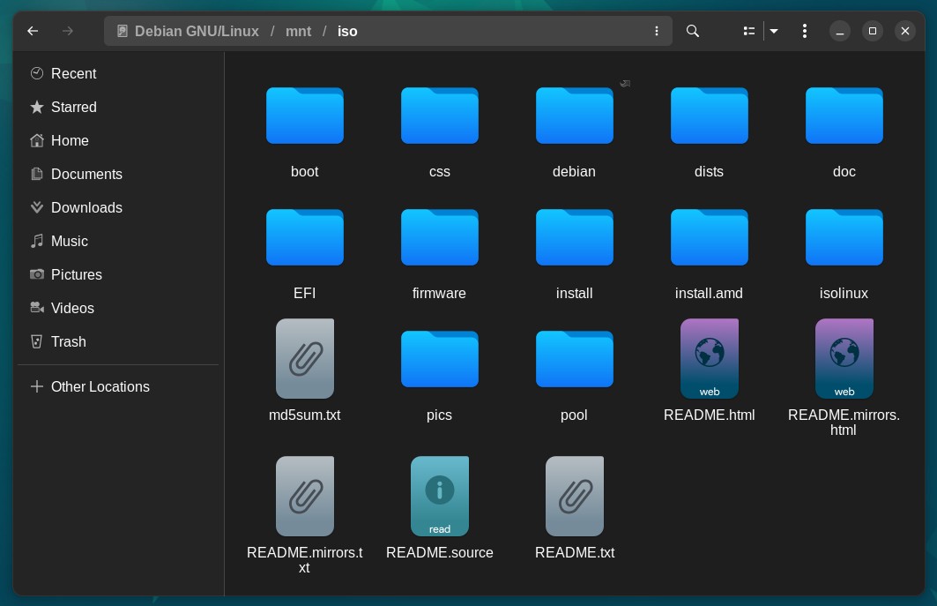Image resolution: width=937 pixels, height=606 pixels.
Task: Select the install folder
Action: pyautogui.click(x=574, y=237)
